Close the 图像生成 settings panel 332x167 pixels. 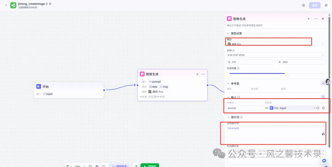pos(323,19)
